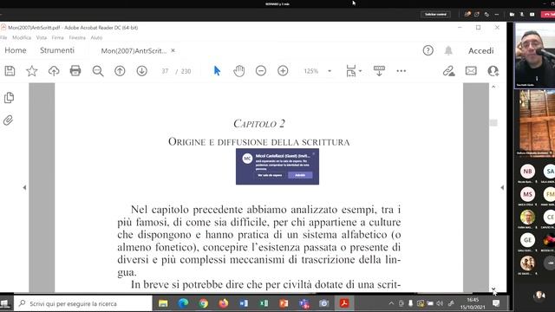Choose the arrow selection tool

[x=217, y=71]
